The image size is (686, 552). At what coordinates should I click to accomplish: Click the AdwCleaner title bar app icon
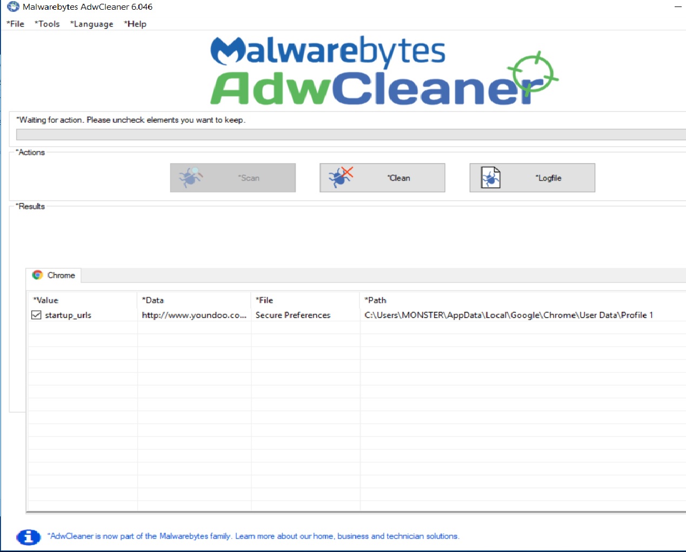[x=13, y=7]
